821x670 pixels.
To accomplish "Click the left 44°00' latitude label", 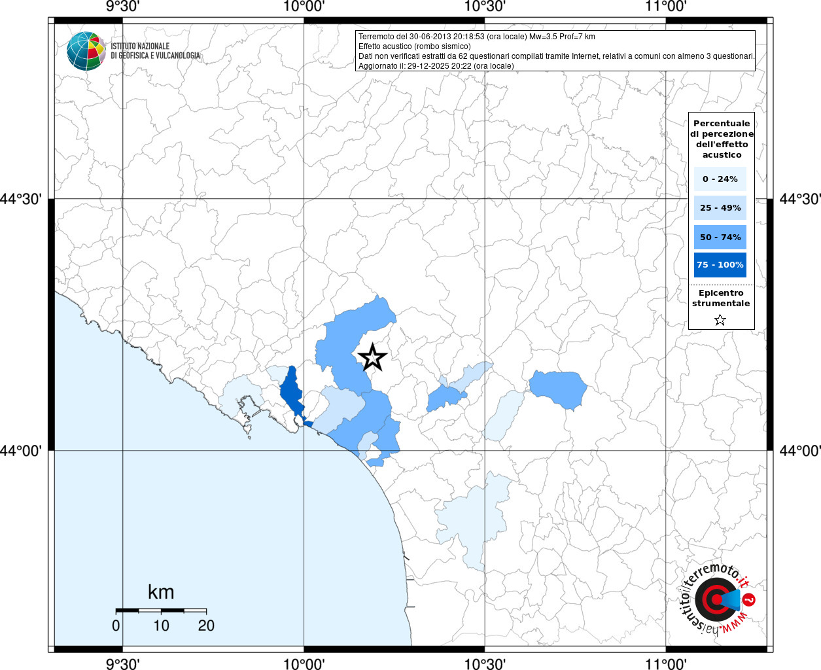I will tap(21, 451).
